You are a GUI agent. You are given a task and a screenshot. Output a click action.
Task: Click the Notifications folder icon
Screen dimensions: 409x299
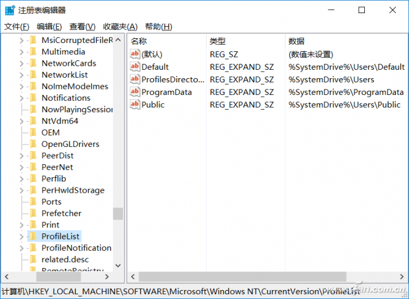point(33,98)
